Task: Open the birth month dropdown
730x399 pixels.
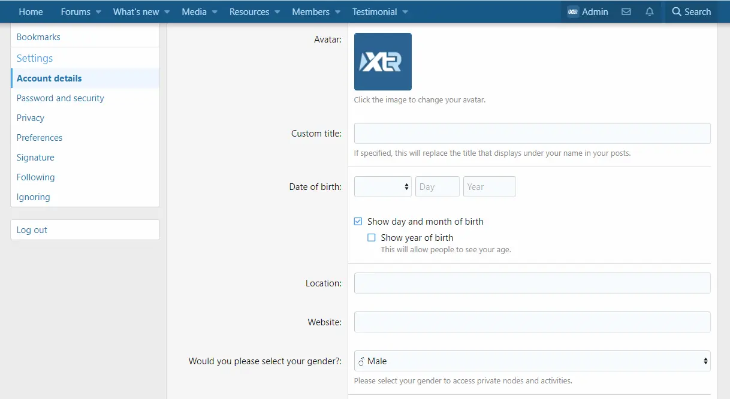Action: (x=383, y=187)
